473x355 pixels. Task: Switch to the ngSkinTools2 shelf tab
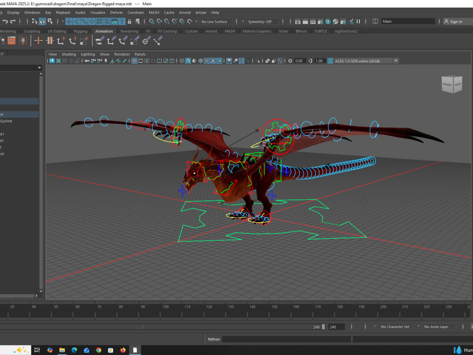tap(346, 31)
